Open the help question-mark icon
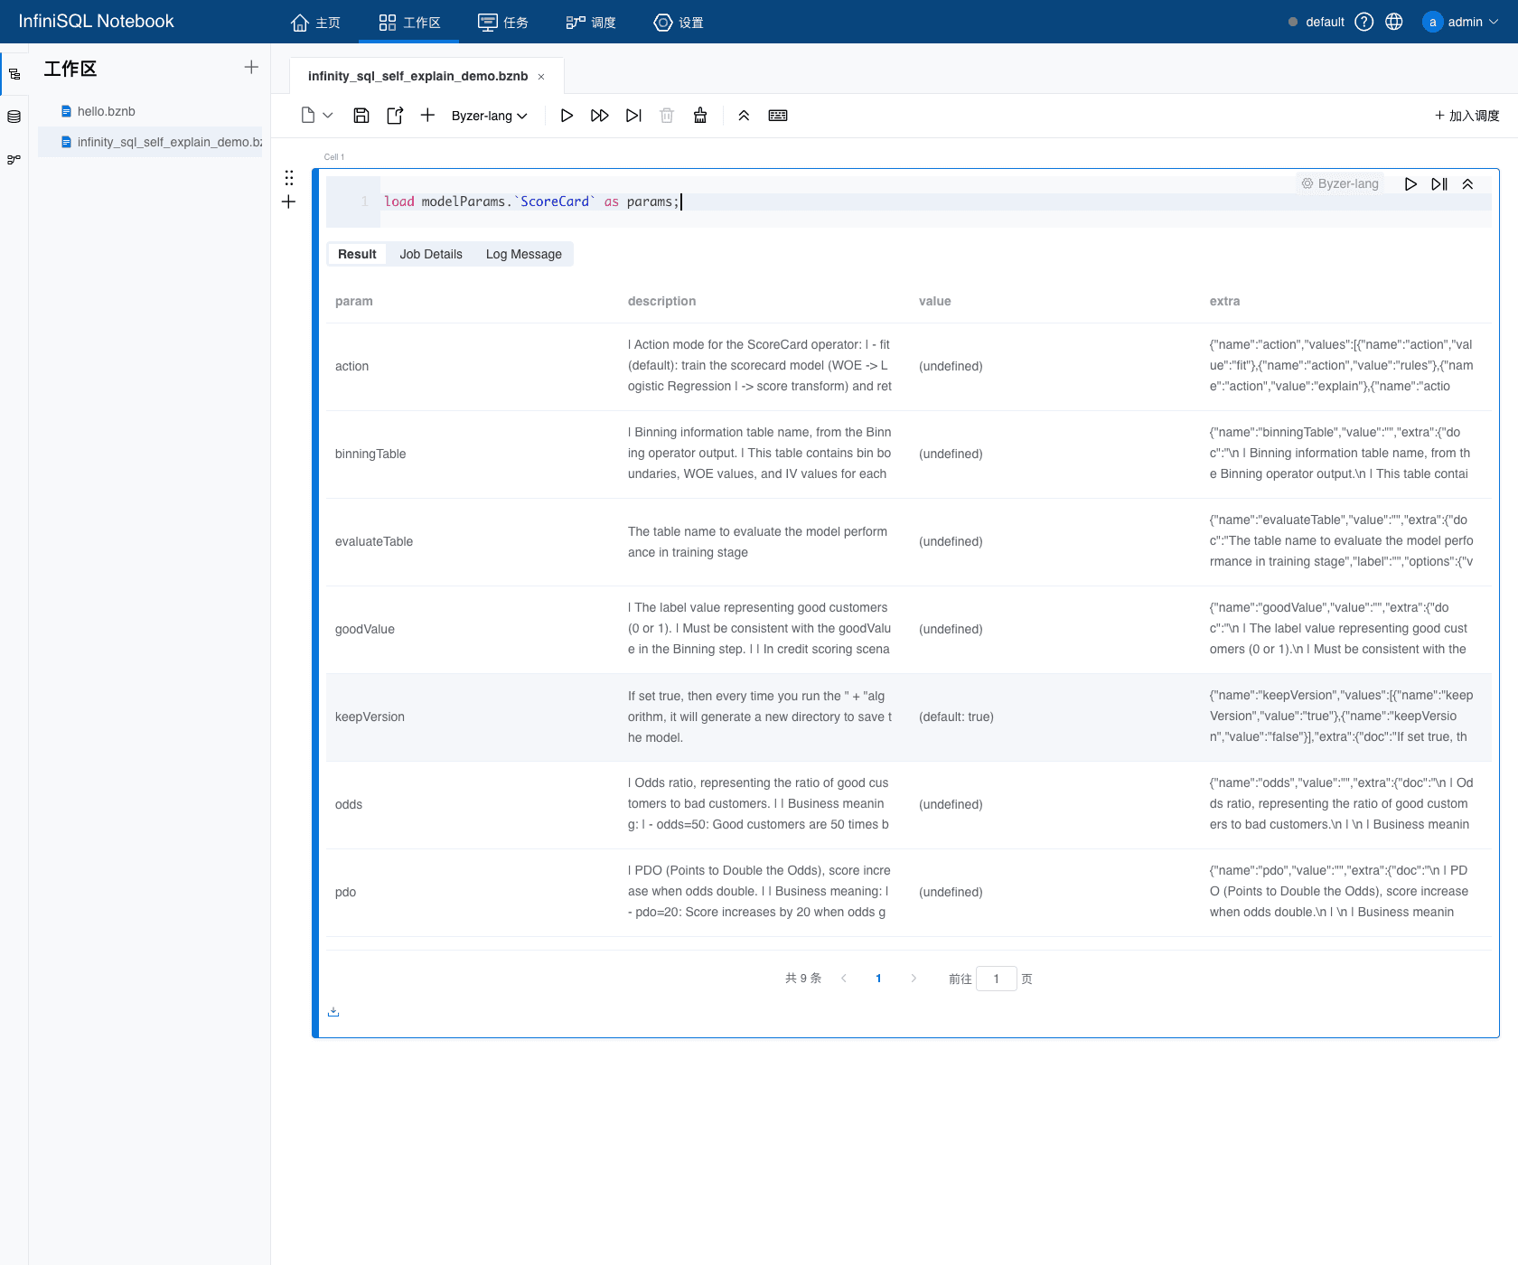1518x1265 pixels. click(x=1364, y=22)
